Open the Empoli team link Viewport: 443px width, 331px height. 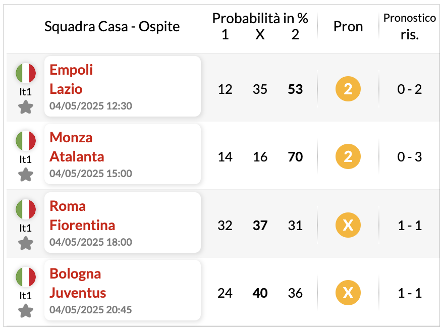click(71, 70)
